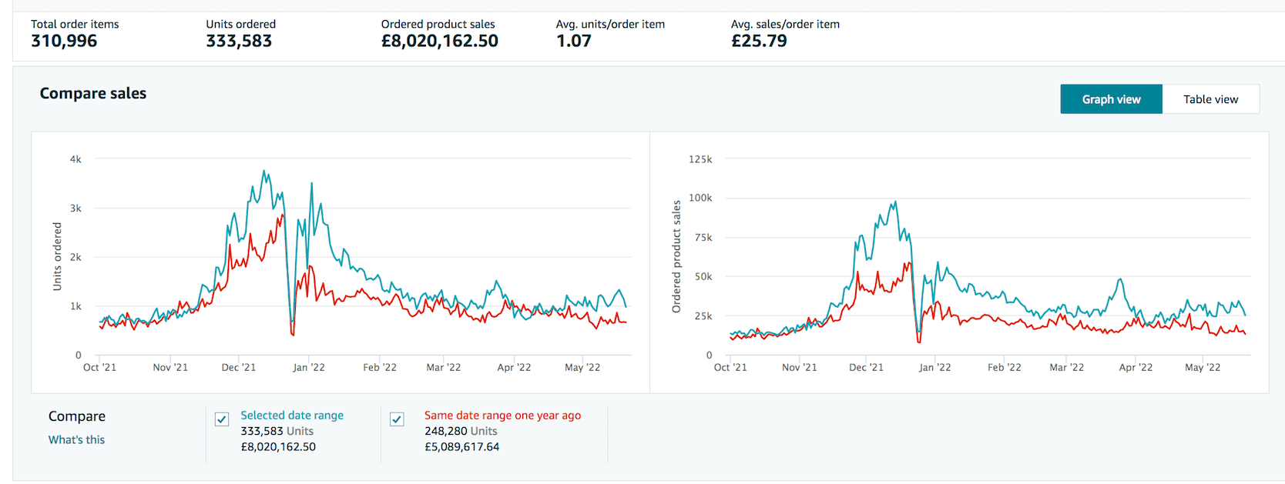Click Jan '22 label on Units ordered chart
This screenshot has height=484, width=1285.
click(x=308, y=368)
